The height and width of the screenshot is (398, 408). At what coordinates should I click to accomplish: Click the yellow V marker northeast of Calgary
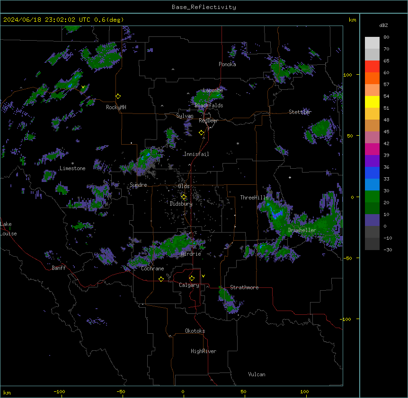pos(203,276)
